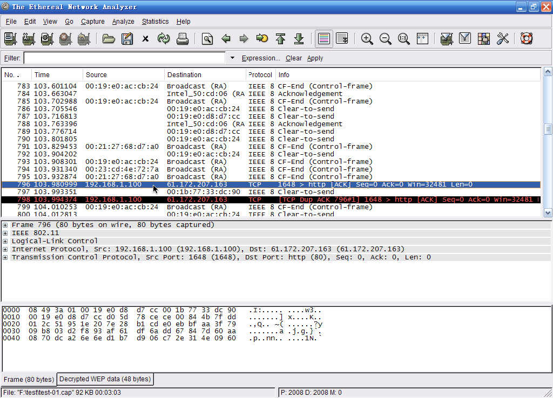Reset zoom to normal size
The height and width of the screenshot is (398, 553).
click(x=404, y=39)
